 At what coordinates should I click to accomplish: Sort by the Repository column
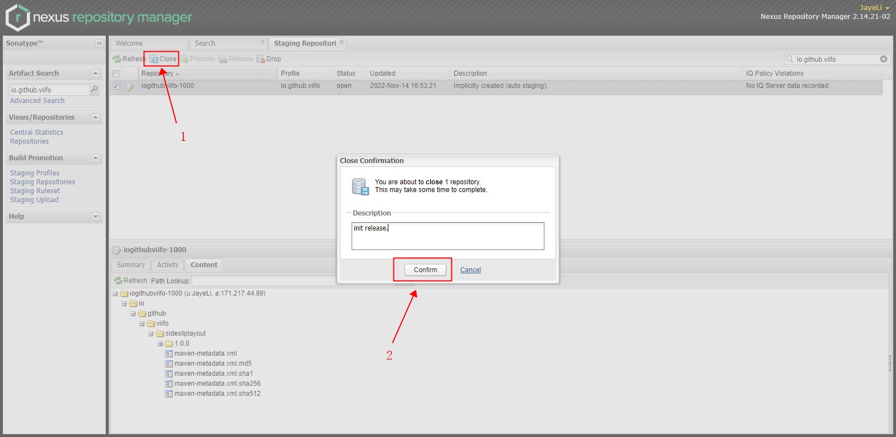click(207, 73)
